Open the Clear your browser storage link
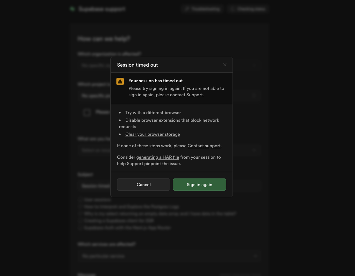355x276 pixels. click(152, 134)
